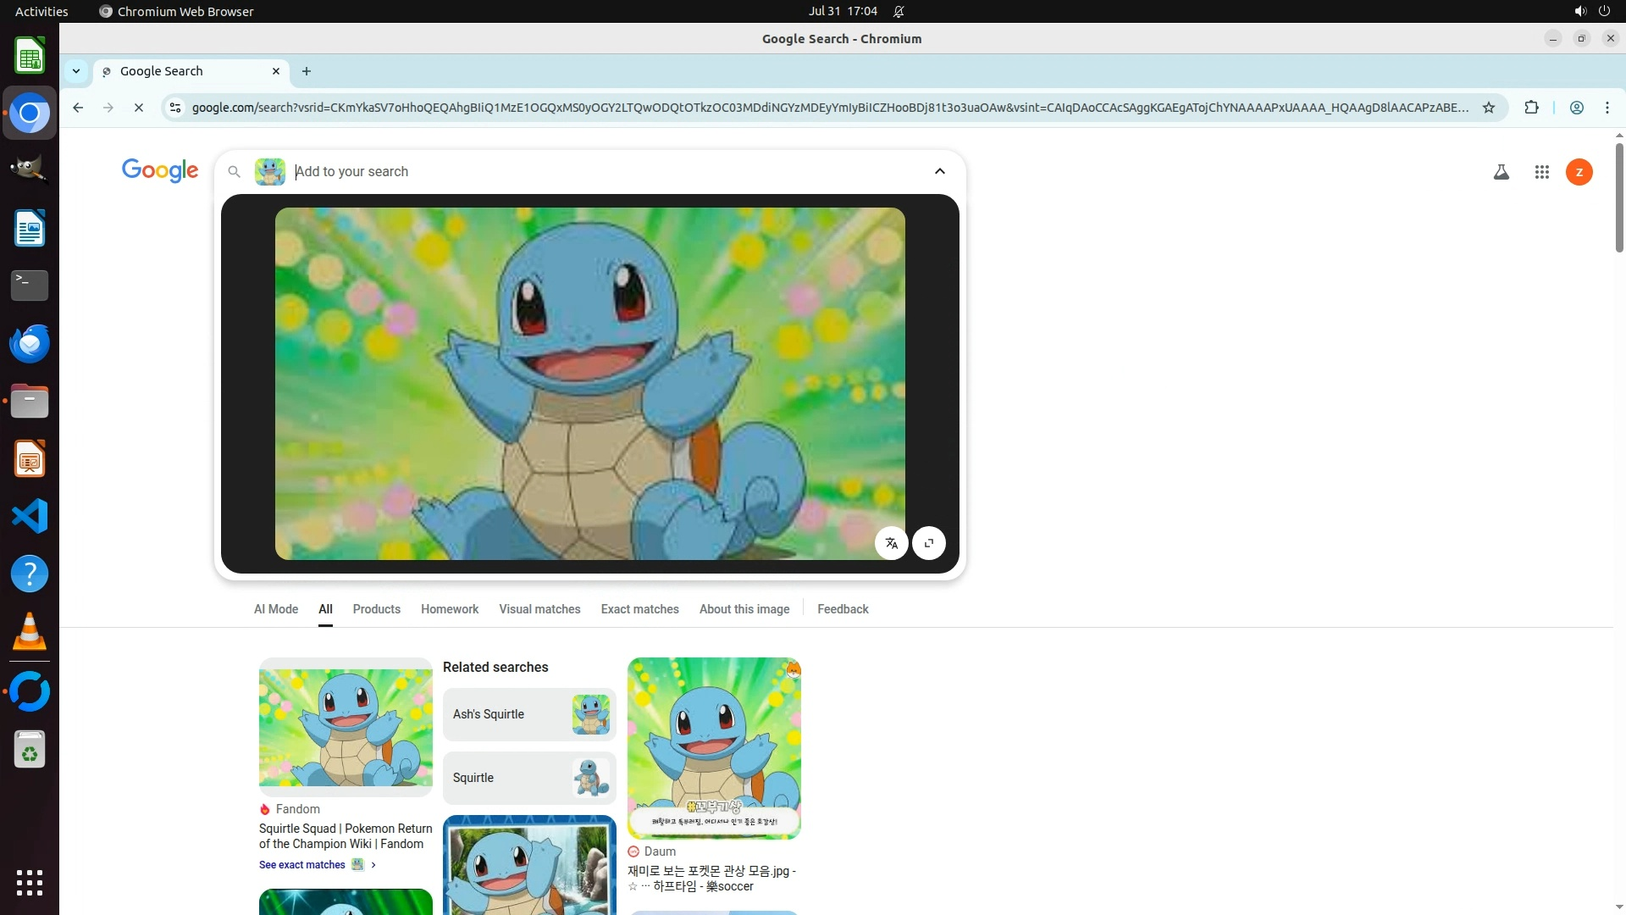This screenshot has width=1626, height=915.
Task: Click the expand image icon
Action: tap(929, 543)
